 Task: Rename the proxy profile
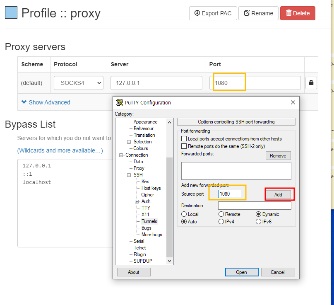pos(258,13)
